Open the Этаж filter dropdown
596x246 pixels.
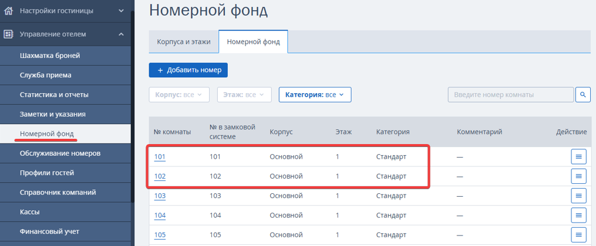point(244,95)
